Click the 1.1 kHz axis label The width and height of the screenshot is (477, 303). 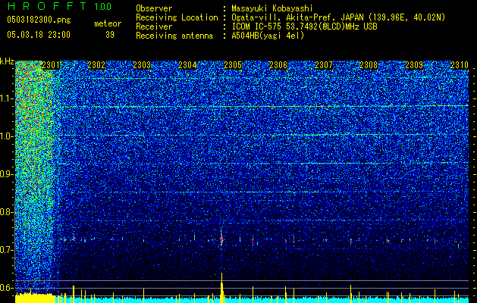click(7, 98)
